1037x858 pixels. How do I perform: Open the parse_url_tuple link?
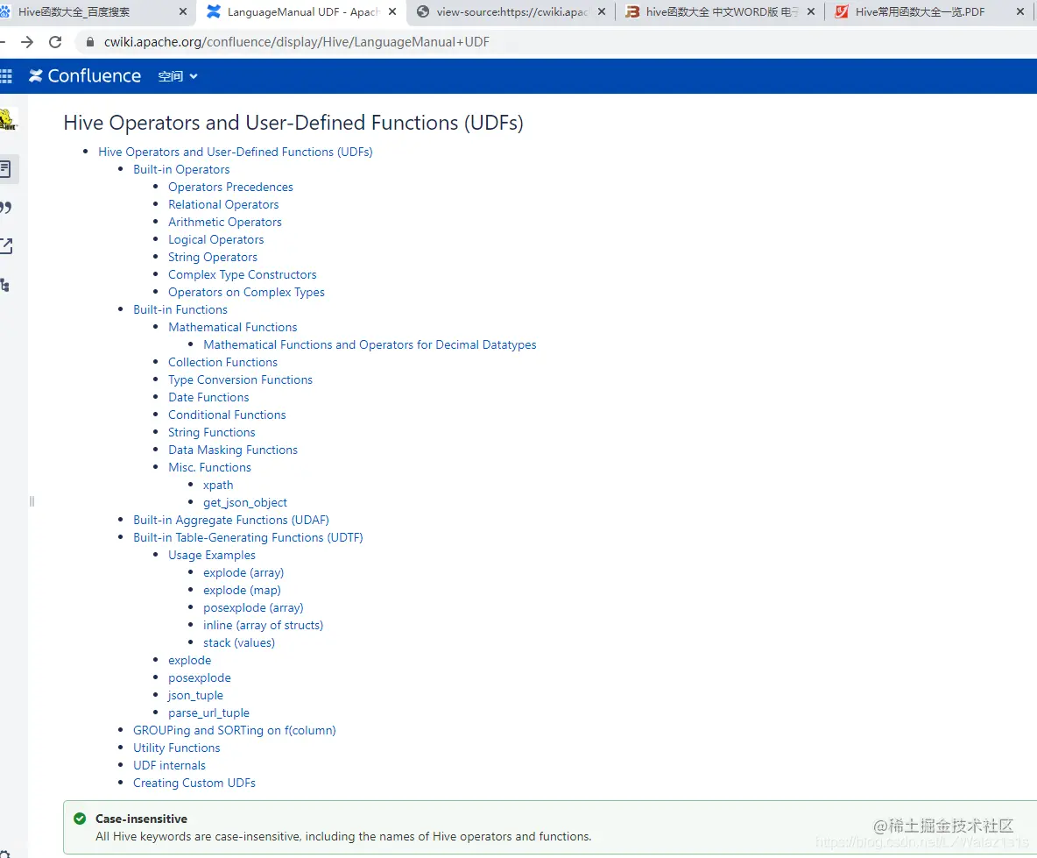[x=208, y=713]
